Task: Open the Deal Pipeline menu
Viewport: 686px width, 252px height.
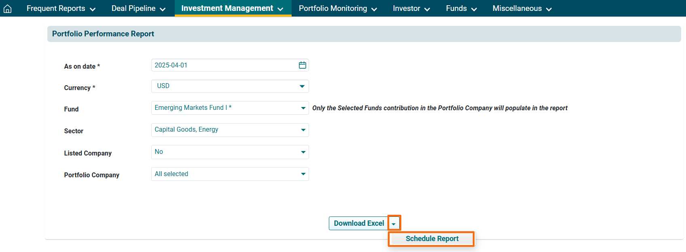Action: pyautogui.click(x=138, y=8)
